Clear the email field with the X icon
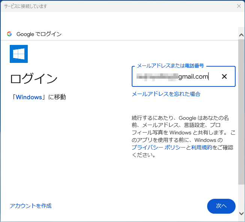Screen dimensions: 245x222 pos(224,76)
